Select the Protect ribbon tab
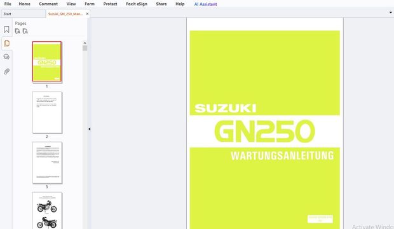Screen dimensions: 394x229 point(110,4)
